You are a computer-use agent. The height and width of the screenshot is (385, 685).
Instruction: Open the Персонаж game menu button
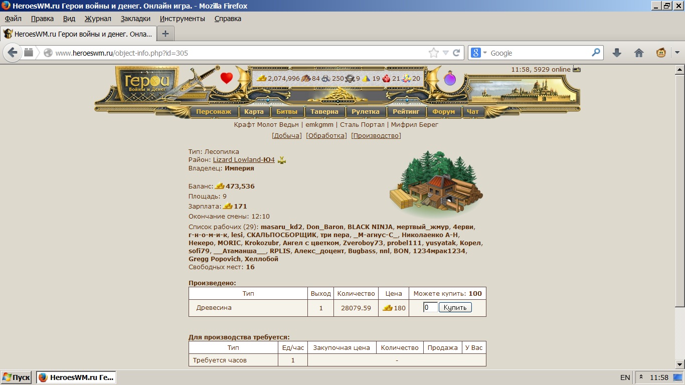(x=214, y=111)
